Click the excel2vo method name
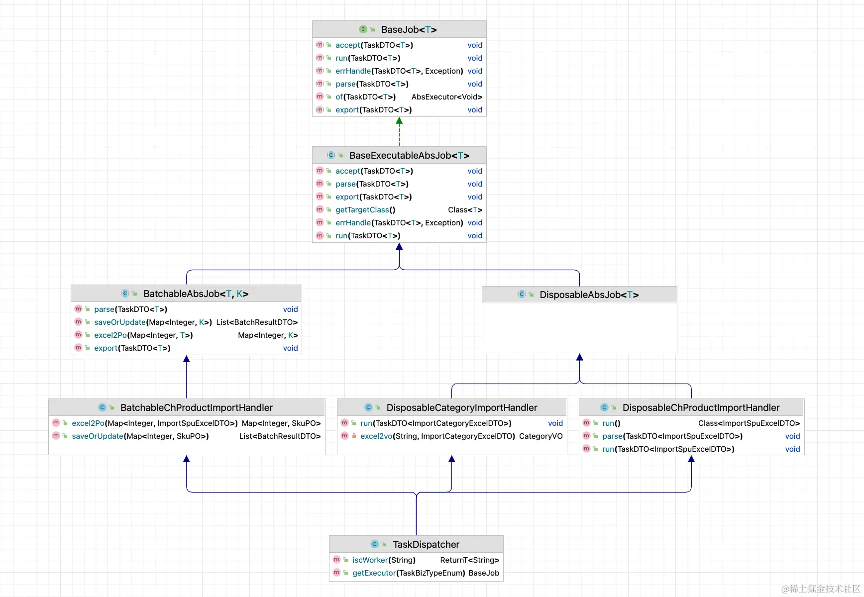The width and height of the screenshot is (864, 597). [x=376, y=436]
